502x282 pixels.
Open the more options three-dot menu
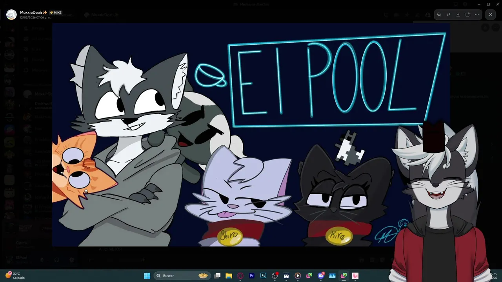tap(477, 14)
